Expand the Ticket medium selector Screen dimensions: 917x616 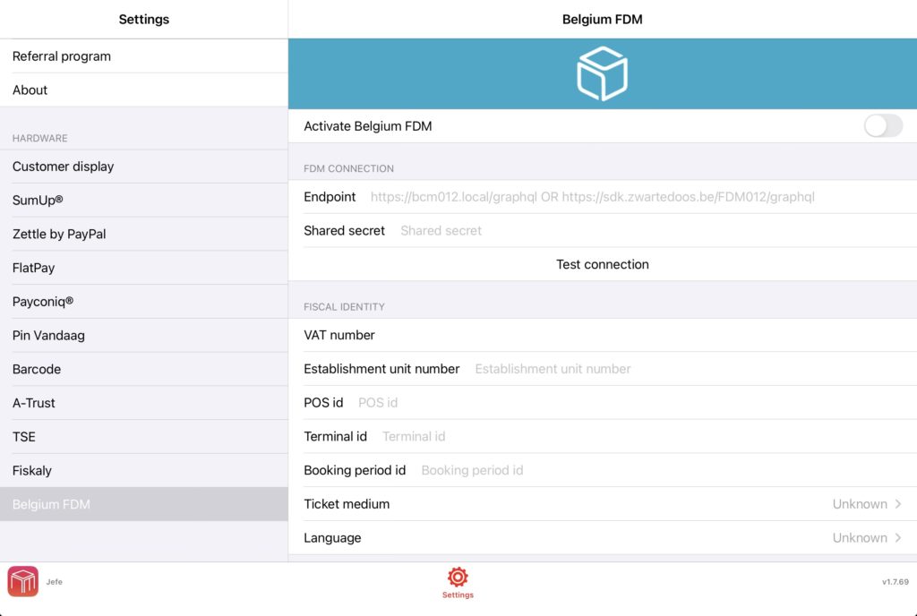tap(602, 504)
